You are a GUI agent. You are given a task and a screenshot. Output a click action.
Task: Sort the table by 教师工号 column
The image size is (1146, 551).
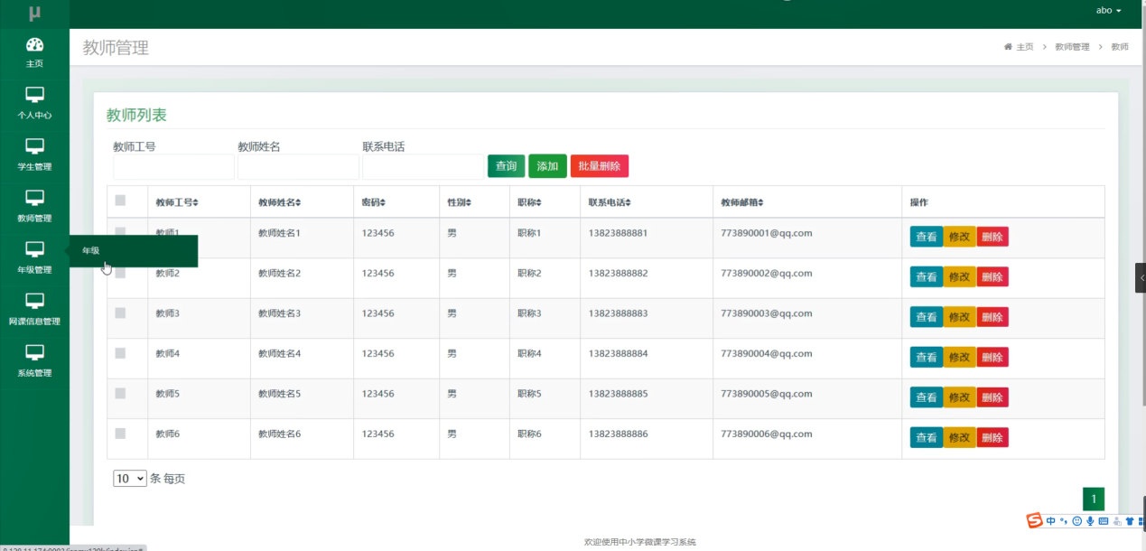tap(177, 202)
